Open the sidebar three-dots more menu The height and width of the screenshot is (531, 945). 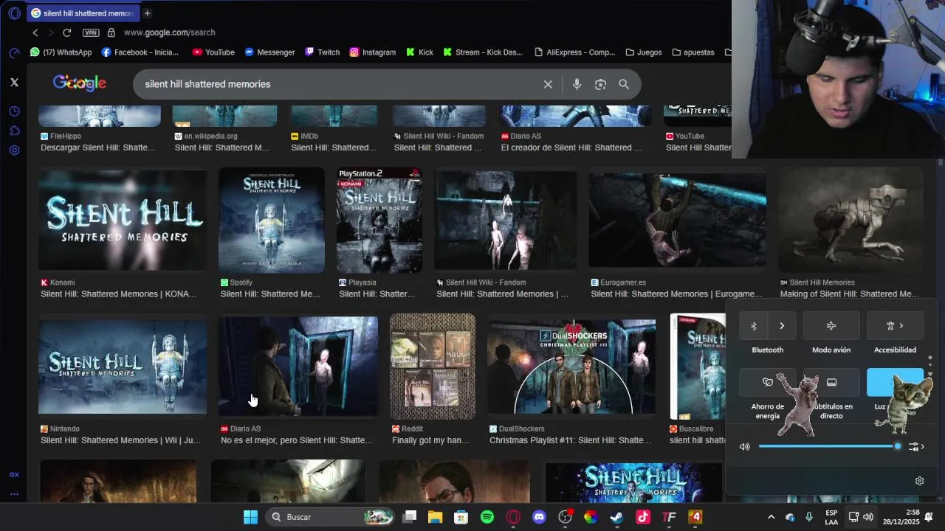click(14, 494)
